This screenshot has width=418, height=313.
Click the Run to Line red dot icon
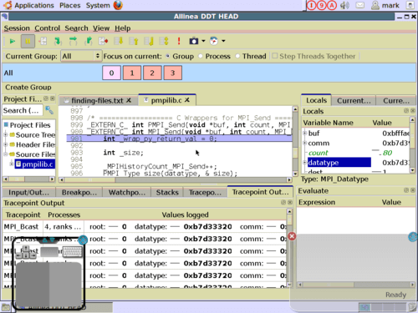pos(104,42)
